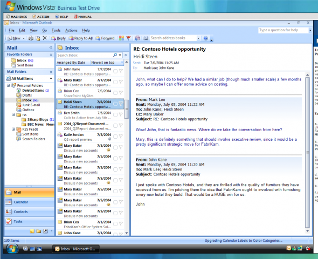Image resolution: width=318 pixels, height=259 pixels.
Task: Switch to the Calendar pane
Action: click(30, 202)
